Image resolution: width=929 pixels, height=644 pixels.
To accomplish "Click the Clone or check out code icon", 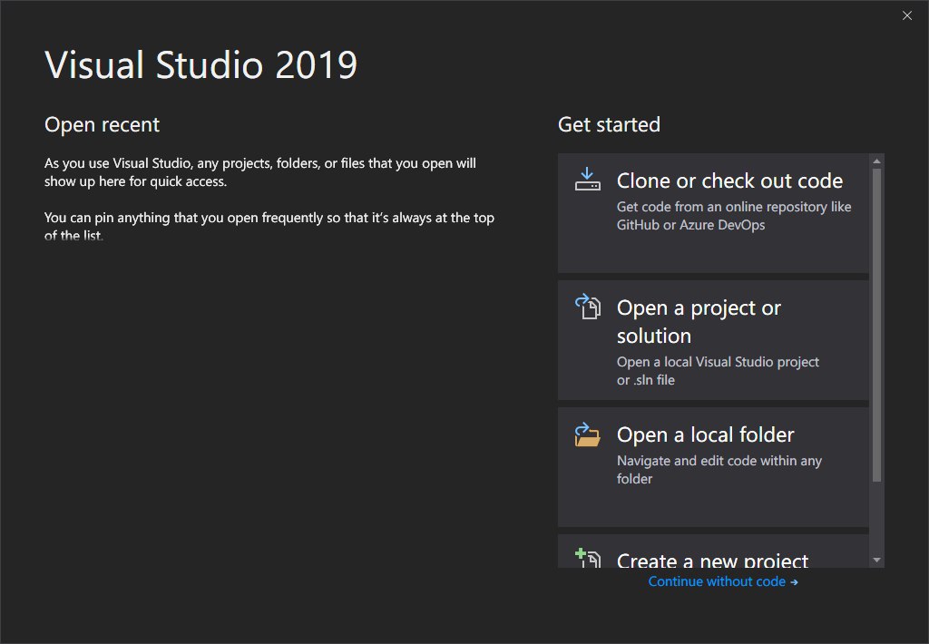I will point(587,179).
